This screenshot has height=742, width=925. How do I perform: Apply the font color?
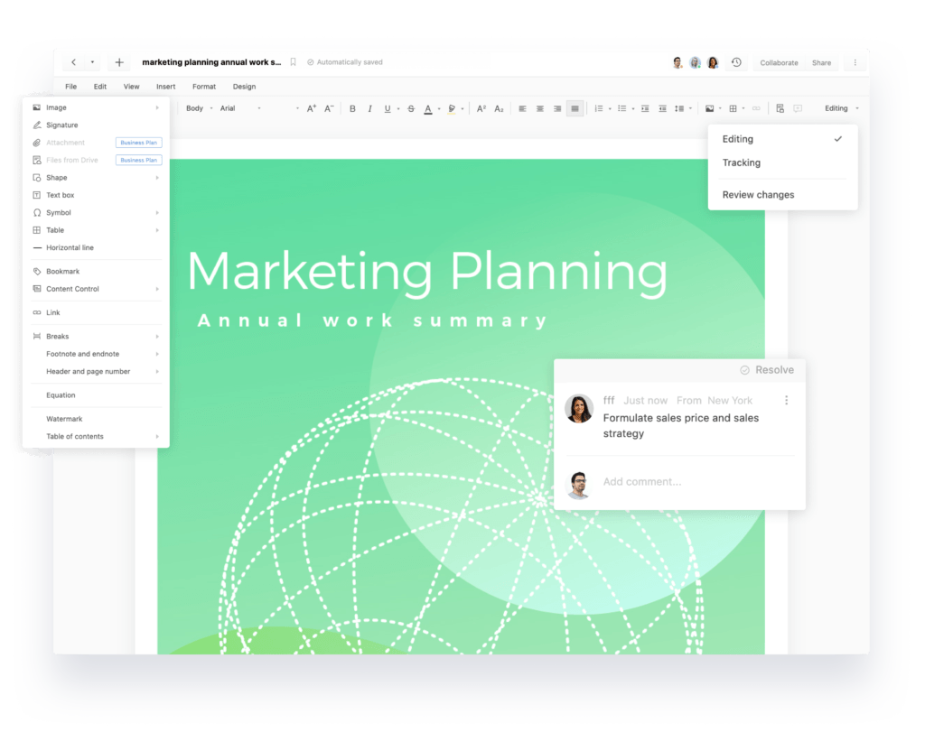428,108
